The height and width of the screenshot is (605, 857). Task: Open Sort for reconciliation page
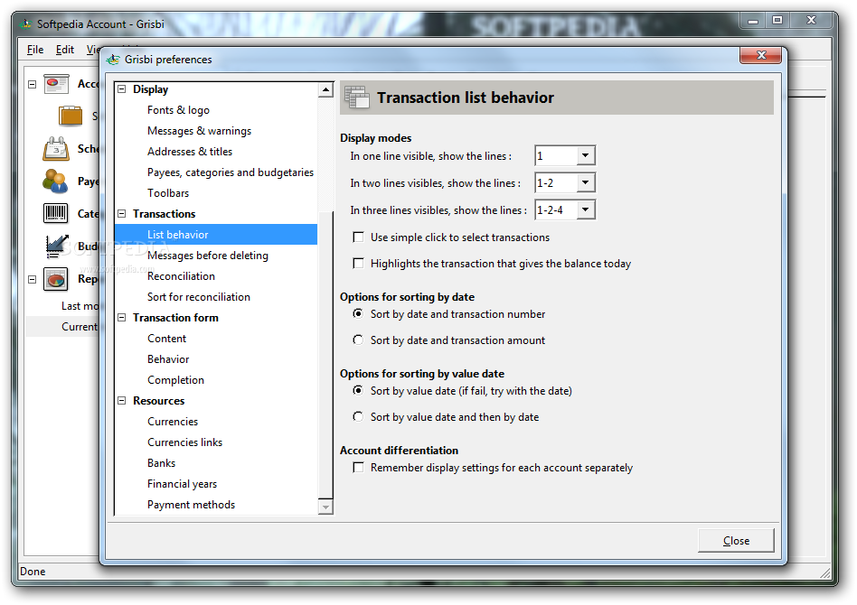tap(198, 296)
